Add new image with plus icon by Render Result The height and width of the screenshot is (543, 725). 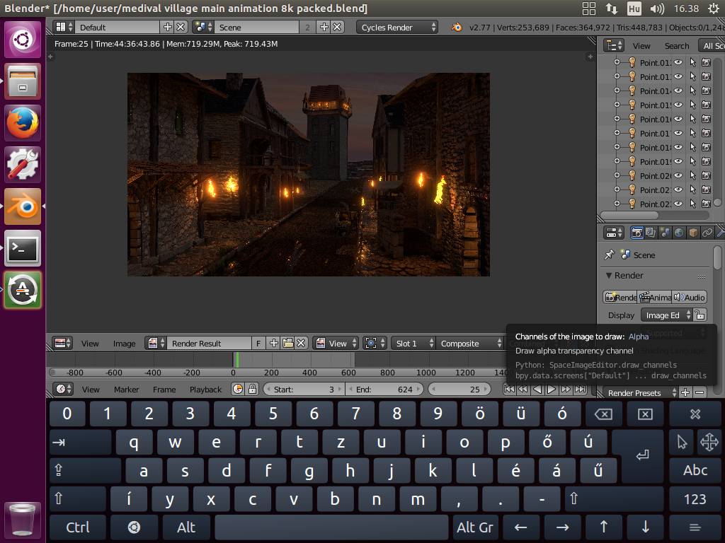pyautogui.click(x=274, y=343)
